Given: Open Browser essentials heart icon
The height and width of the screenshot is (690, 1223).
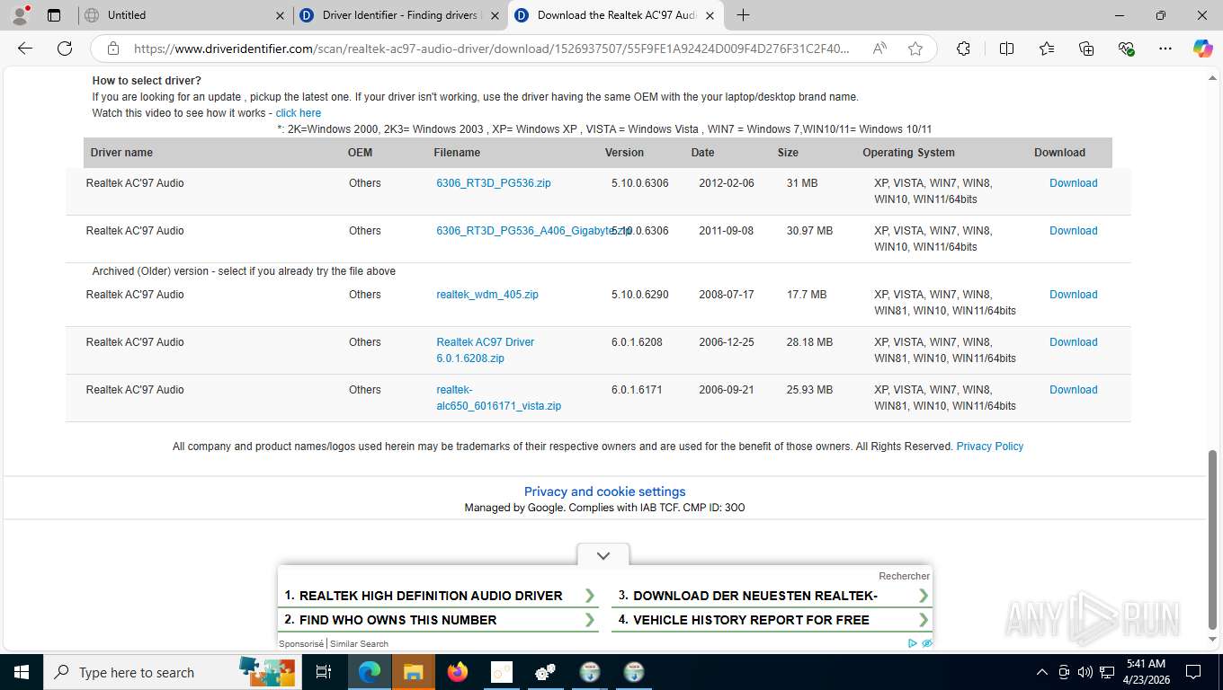Looking at the screenshot, I should pos(1126,49).
